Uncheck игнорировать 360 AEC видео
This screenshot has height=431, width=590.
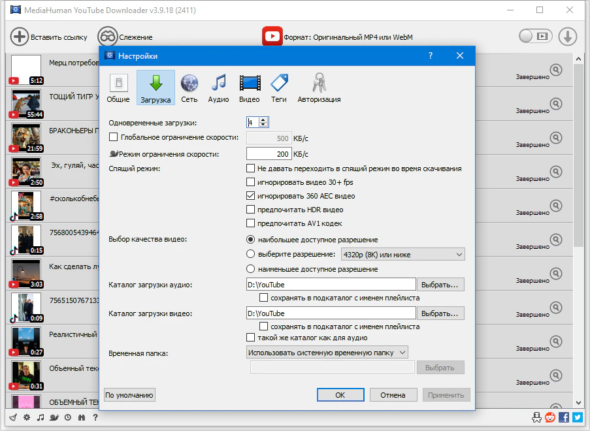pyautogui.click(x=251, y=196)
